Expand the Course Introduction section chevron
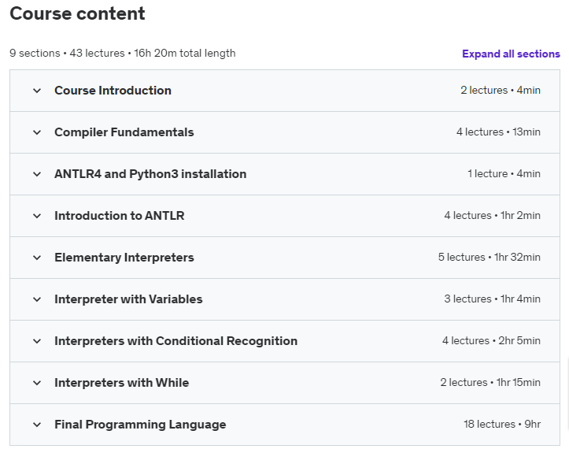The width and height of the screenshot is (569, 449). 37,91
